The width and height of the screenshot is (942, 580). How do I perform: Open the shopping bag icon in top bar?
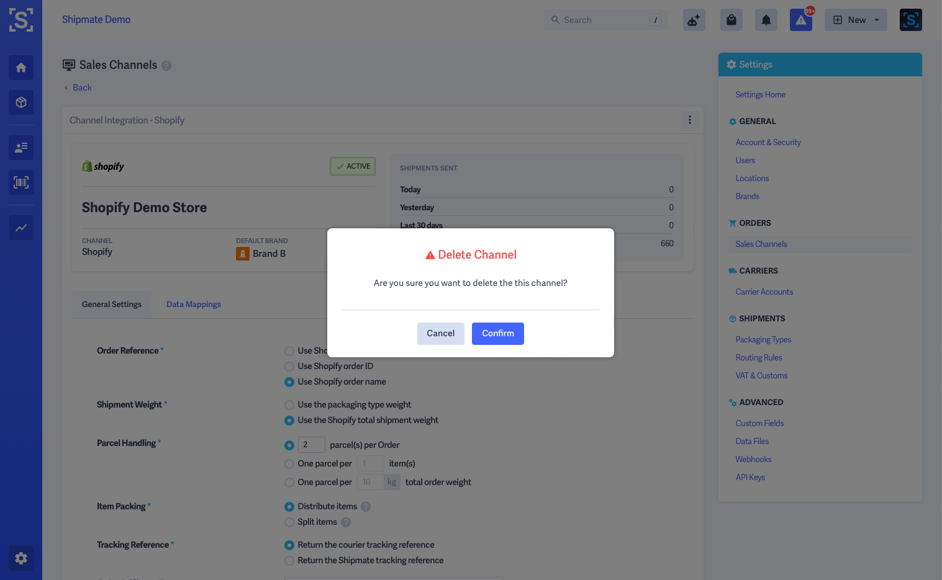click(x=731, y=19)
